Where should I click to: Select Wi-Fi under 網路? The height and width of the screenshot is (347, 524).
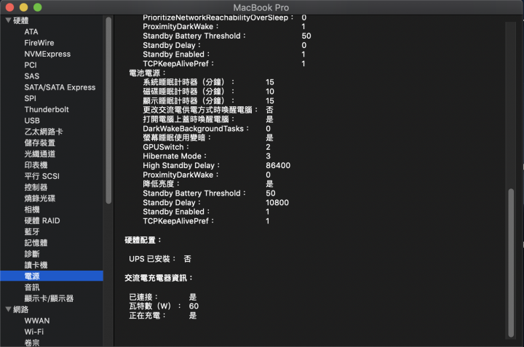[34, 332]
